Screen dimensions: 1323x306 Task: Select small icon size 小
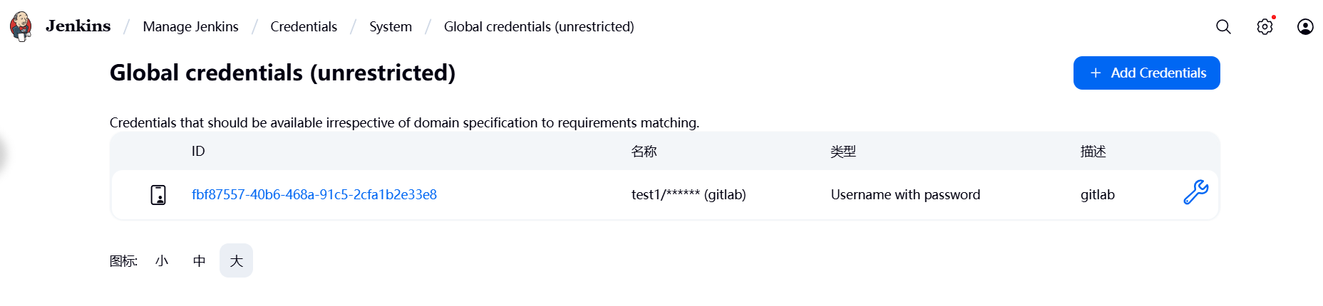tap(162, 261)
